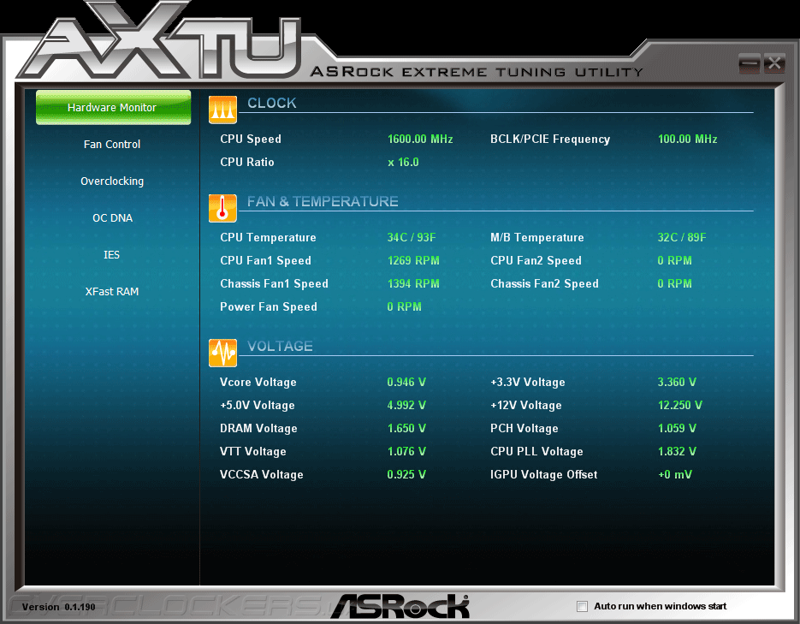Click the Version 0.1.190 label
This screenshot has height=624, width=800.
click(x=59, y=607)
